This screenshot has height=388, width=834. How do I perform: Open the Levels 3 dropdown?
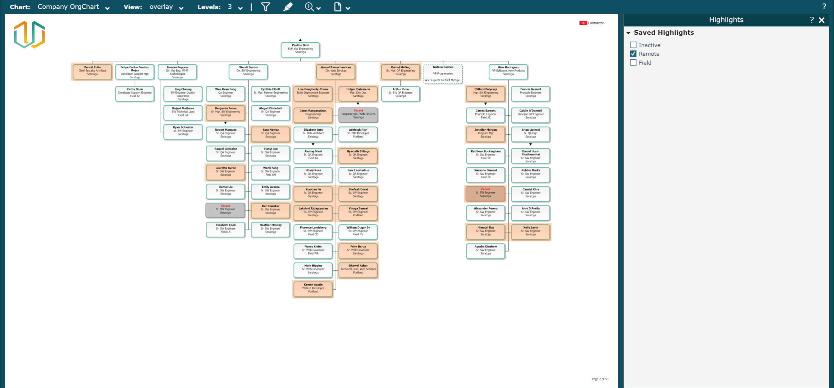click(x=240, y=8)
